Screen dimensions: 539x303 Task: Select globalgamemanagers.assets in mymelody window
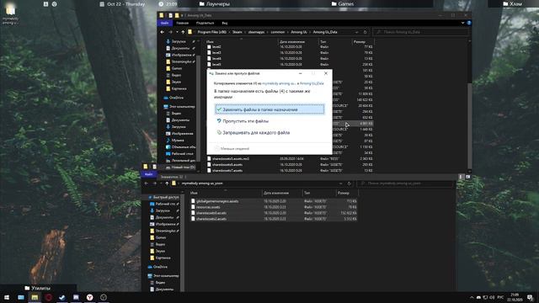(274, 201)
